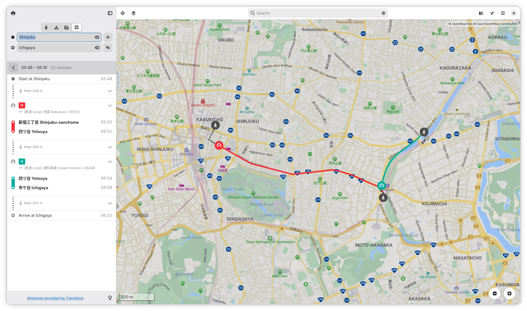This screenshot has width=527, height=311.
Task: Open the favorites library icon
Action: pyautogui.click(x=481, y=13)
